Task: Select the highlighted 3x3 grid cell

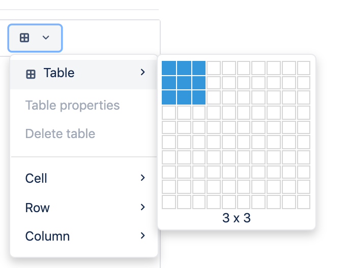Action: (199, 97)
